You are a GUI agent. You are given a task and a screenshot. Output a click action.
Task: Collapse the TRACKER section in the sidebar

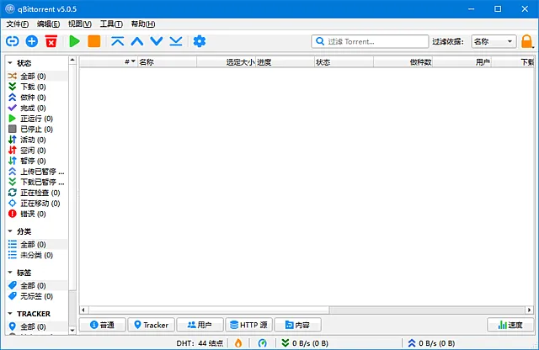9,314
